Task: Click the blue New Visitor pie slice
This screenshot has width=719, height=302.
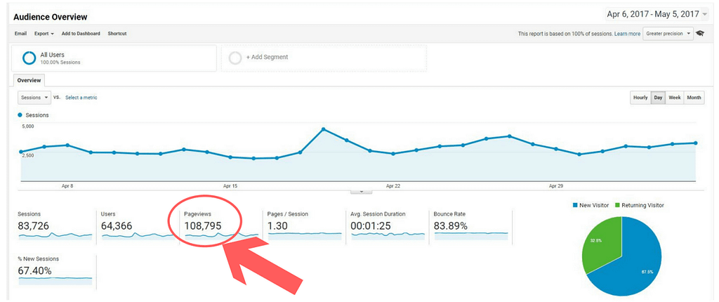Action: click(x=633, y=264)
